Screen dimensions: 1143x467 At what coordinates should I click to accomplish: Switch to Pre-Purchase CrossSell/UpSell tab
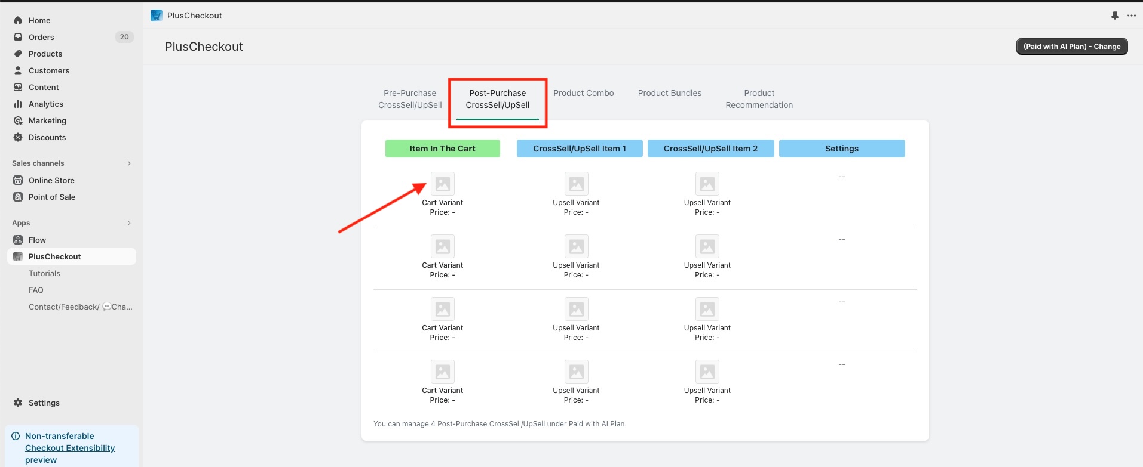coord(410,99)
